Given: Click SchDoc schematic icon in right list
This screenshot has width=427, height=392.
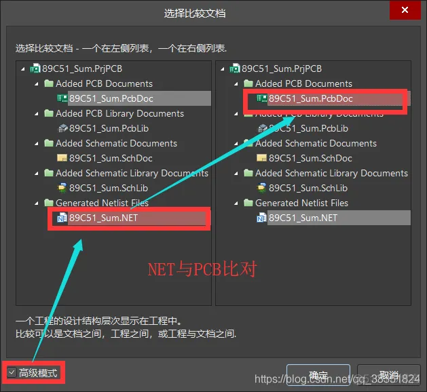Looking at the screenshot, I should coord(262,159).
